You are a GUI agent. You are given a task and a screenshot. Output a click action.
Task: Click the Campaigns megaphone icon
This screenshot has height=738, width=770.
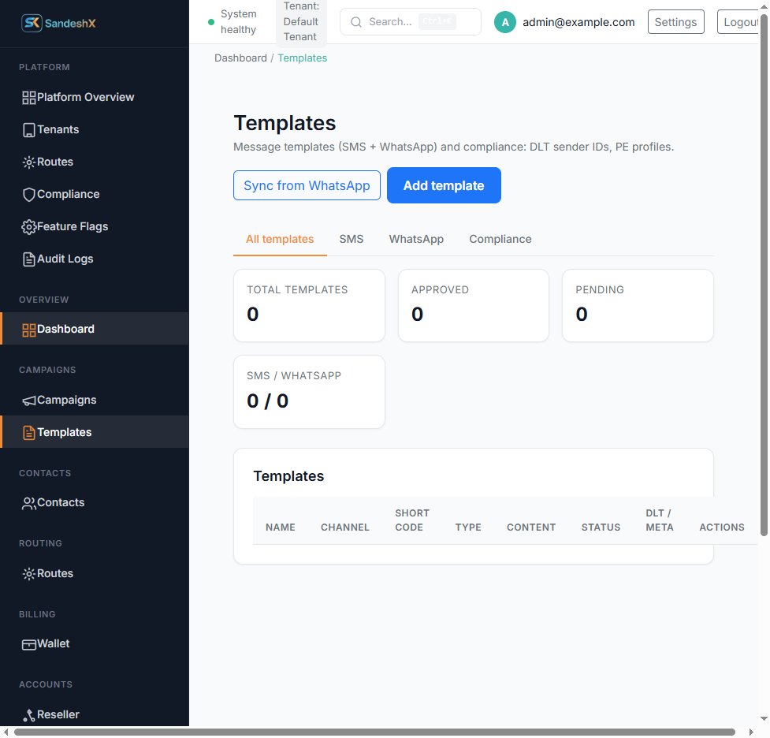point(29,401)
